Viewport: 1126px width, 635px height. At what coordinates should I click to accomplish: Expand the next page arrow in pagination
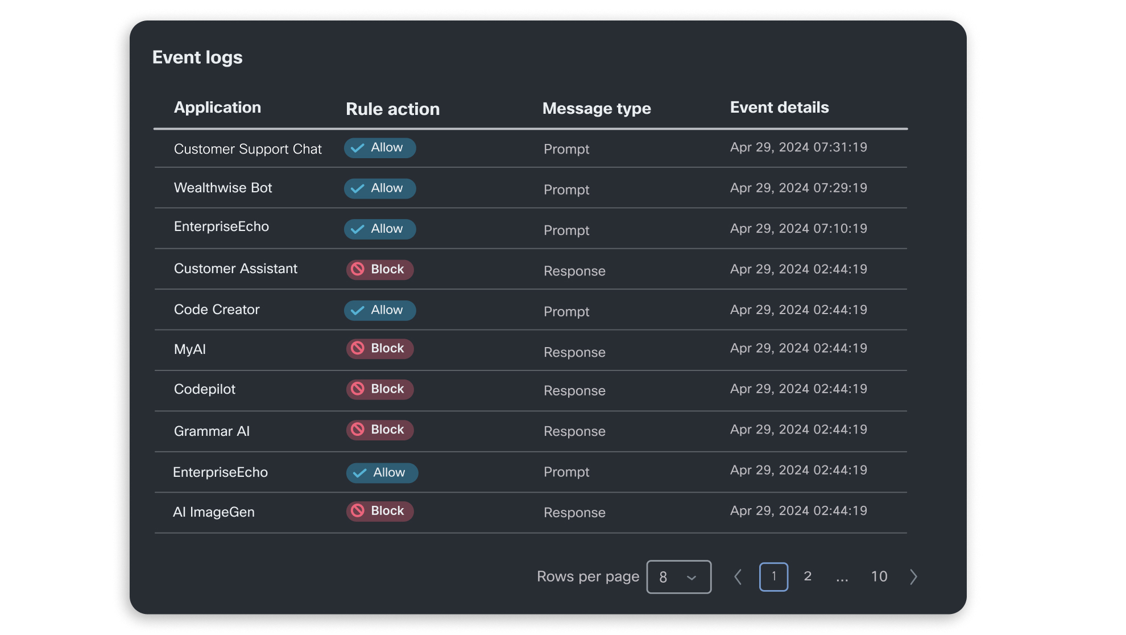[x=913, y=576]
